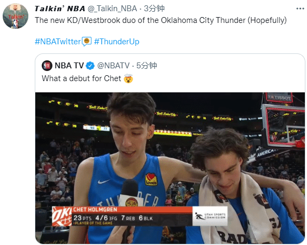The image size is (307, 245).
Task: Open the quoted tweet text 'What a debut for Chet'
Action: click(81, 78)
